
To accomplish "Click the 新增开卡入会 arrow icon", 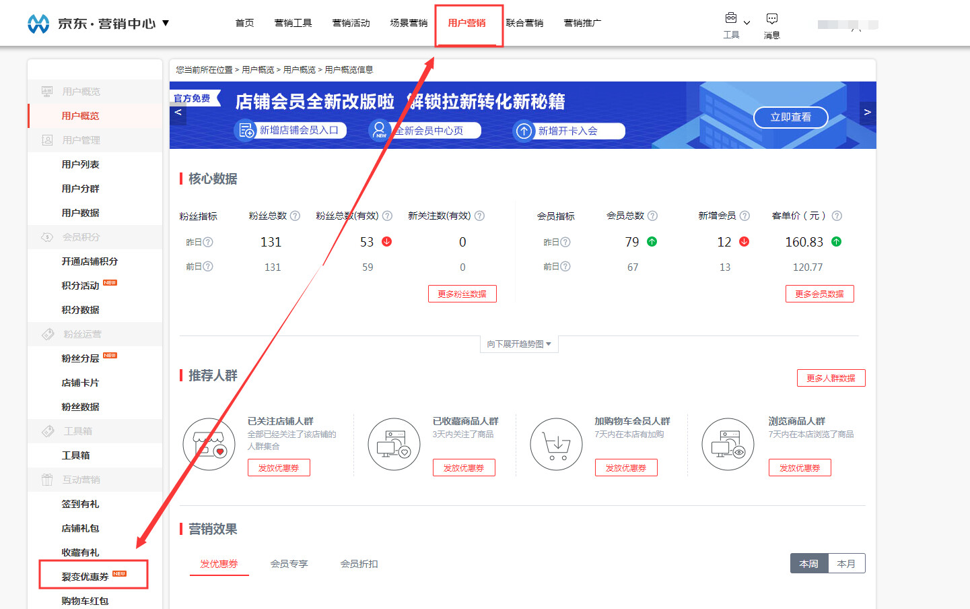I will (524, 131).
